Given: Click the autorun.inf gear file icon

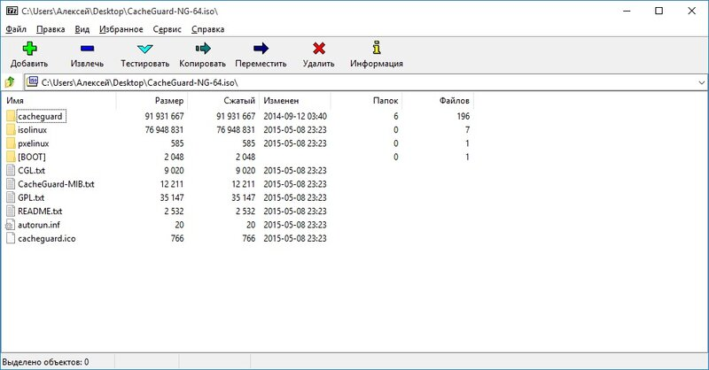Looking at the screenshot, I should [x=11, y=225].
